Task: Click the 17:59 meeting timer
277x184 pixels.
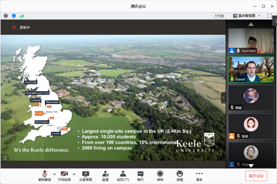Action: (x=219, y=16)
